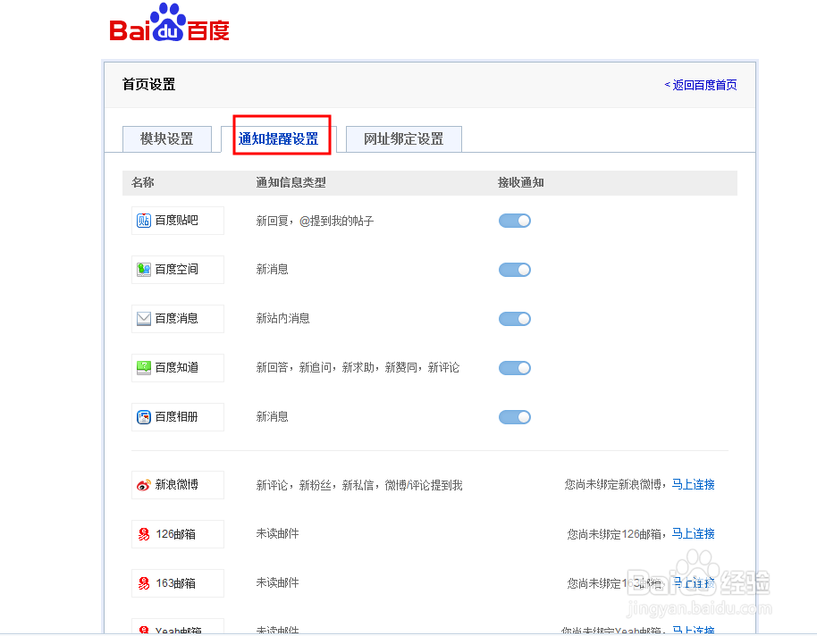Toggle 百度相册 notification switch

515,417
